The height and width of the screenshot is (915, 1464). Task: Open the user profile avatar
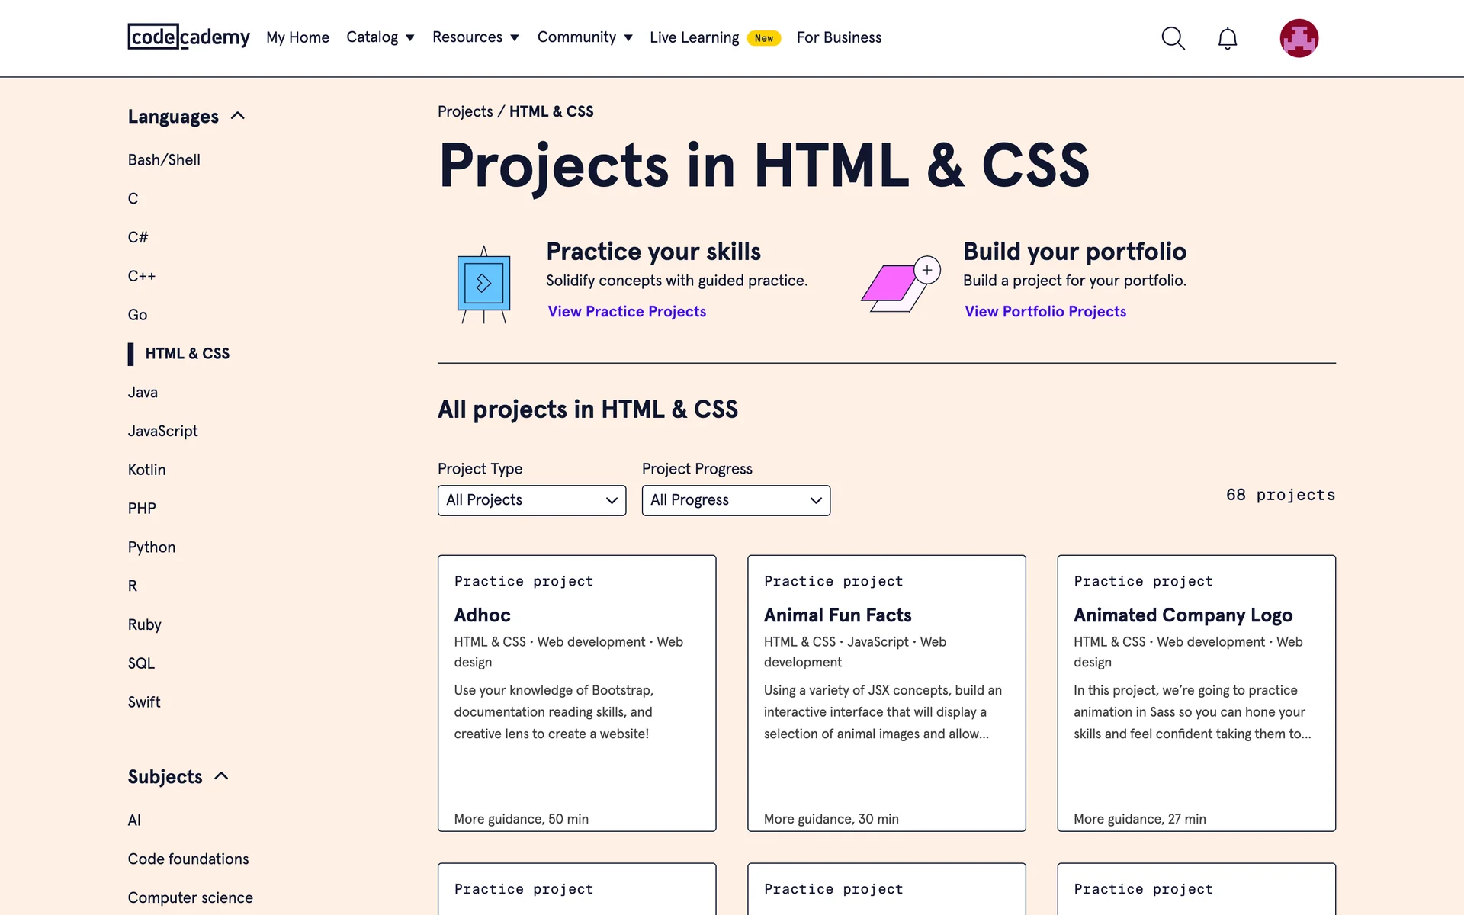(x=1299, y=38)
